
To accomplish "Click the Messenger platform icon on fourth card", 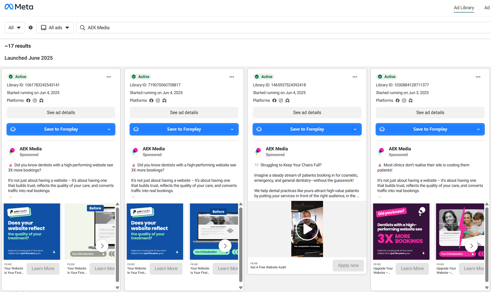I will (410, 100).
